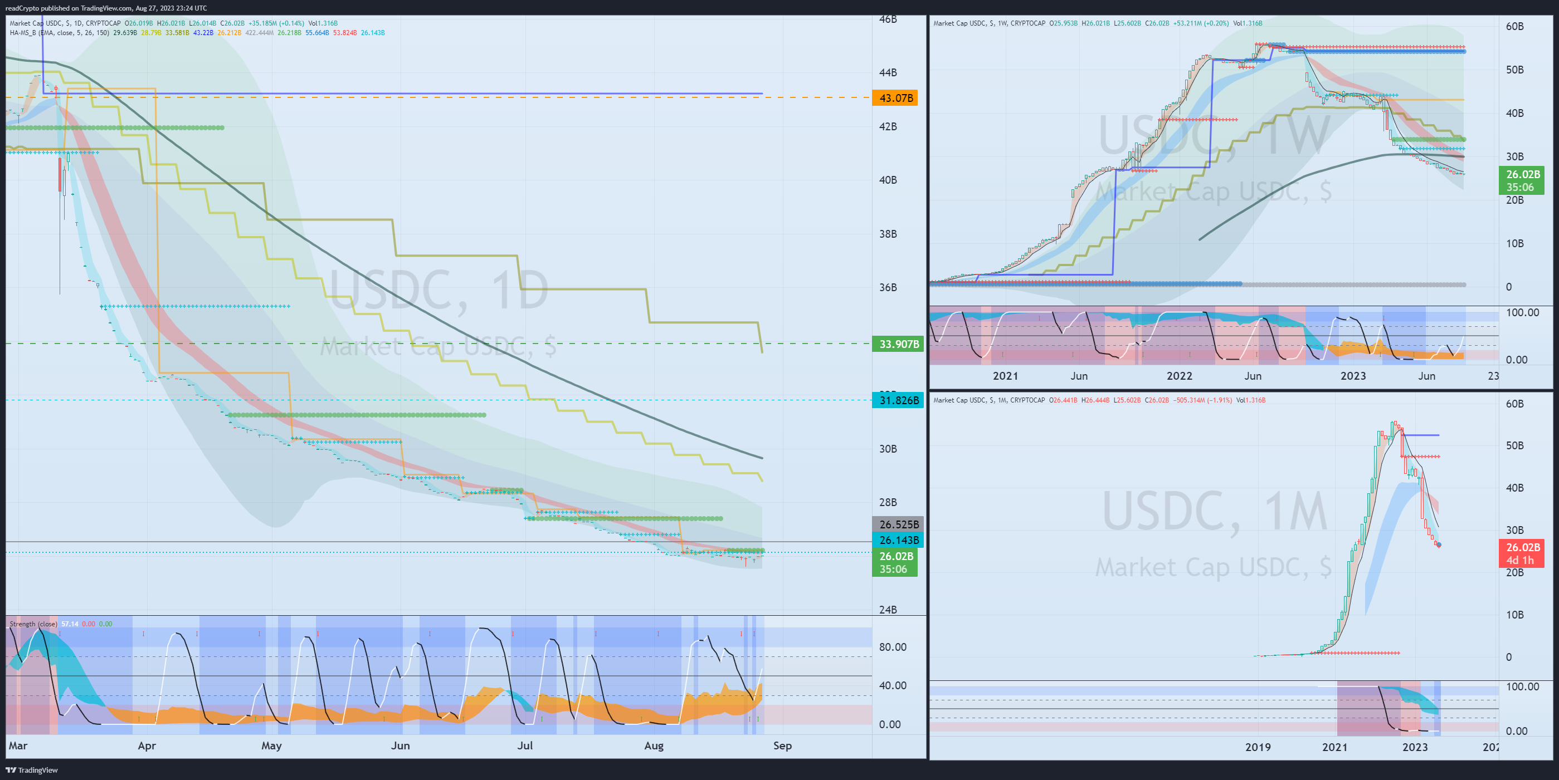Screen dimensions: 1559x780
Task: Click the 60B label on monthly price axis
Action: click(1515, 404)
